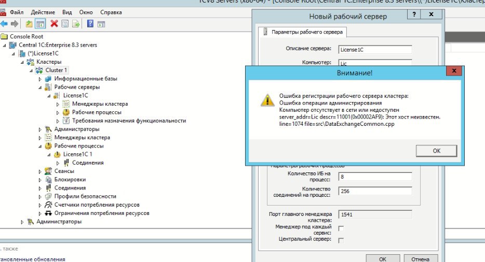485x262 pixels.
Task: Click the Счетчики потребления ресурсов icon
Action: coord(48,205)
